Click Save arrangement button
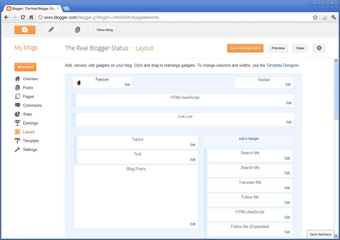340x240 pixels. pyautogui.click(x=245, y=48)
